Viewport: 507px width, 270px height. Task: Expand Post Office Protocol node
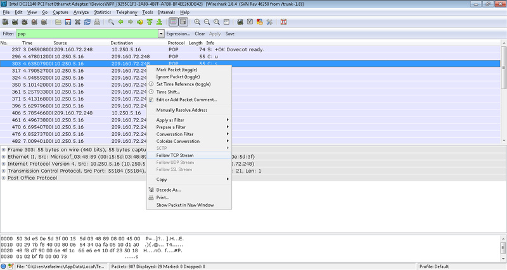3,178
